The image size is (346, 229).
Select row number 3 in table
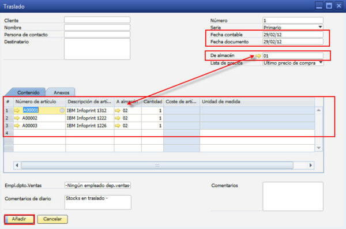pyautogui.click(x=9, y=126)
